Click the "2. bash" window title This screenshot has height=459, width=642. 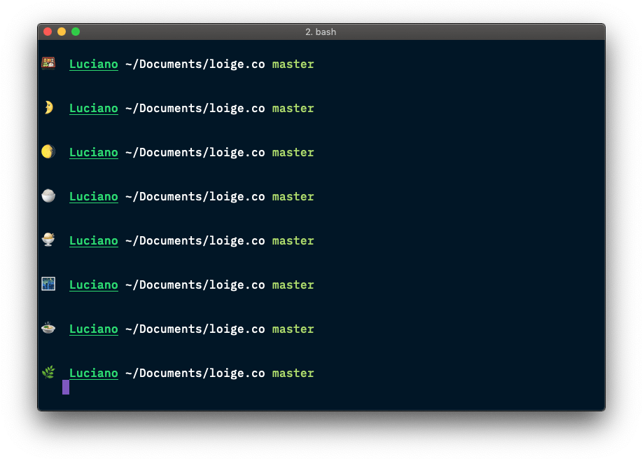(321, 32)
